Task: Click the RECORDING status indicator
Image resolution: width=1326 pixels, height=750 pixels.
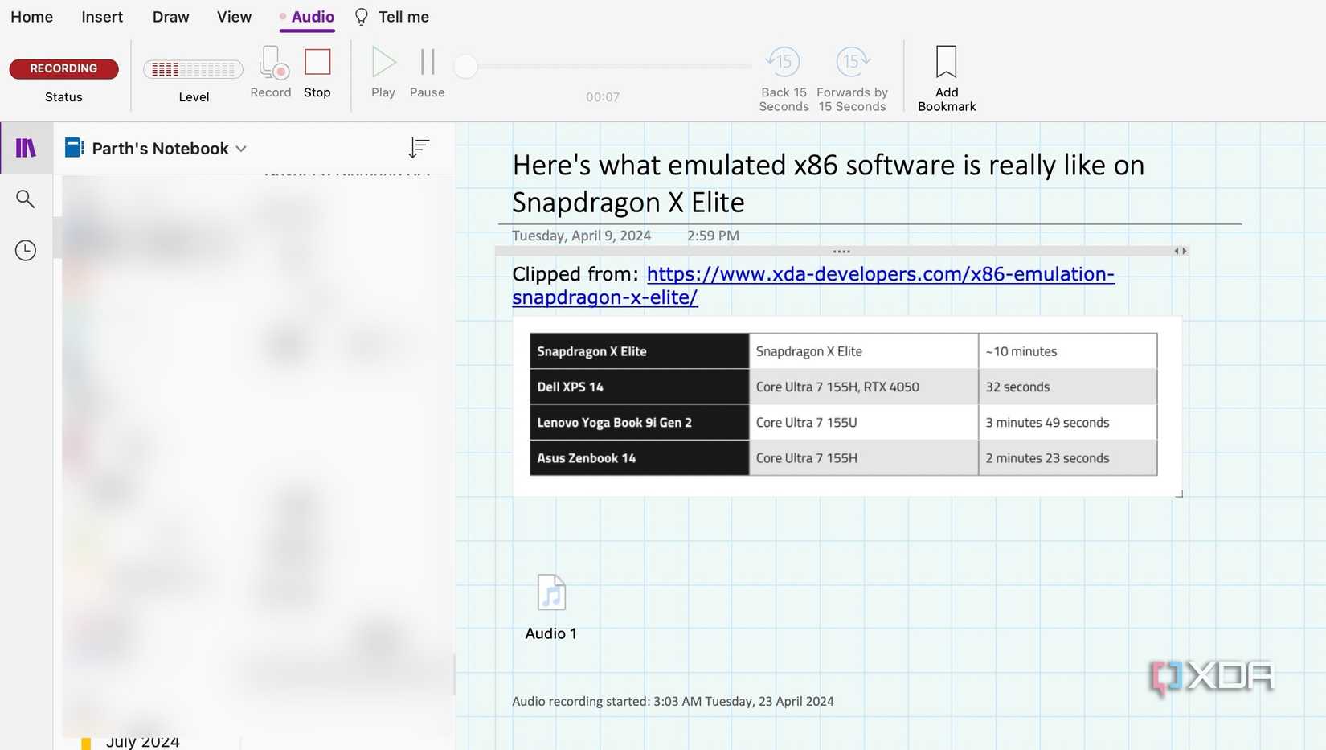Action: (x=63, y=68)
